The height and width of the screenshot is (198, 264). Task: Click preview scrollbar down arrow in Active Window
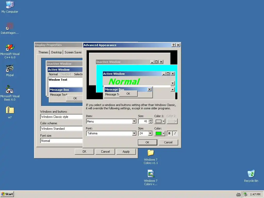point(172,83)
